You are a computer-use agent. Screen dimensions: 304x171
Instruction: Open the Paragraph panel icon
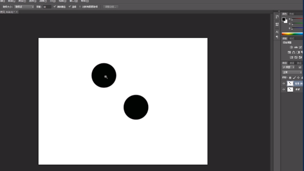pos(277,37)
